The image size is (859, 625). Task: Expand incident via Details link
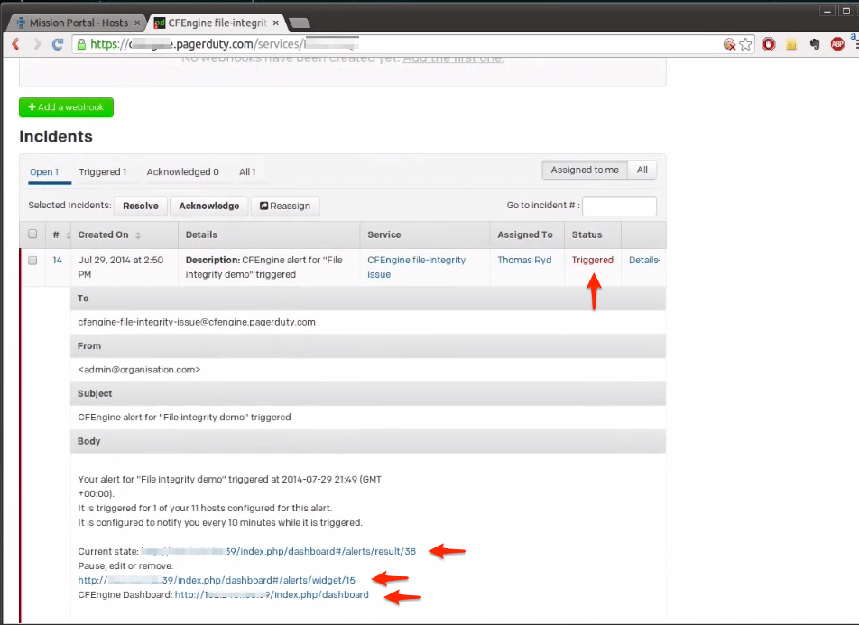(644, 260)
